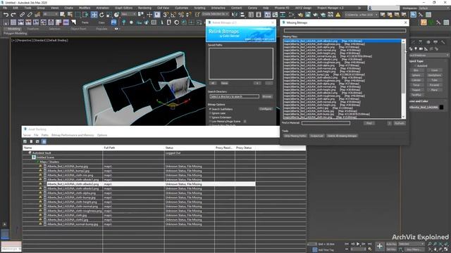The image size is (451, 253).
Task: Toggle Window/Crossing selection icon
Action: click(85, 15)
